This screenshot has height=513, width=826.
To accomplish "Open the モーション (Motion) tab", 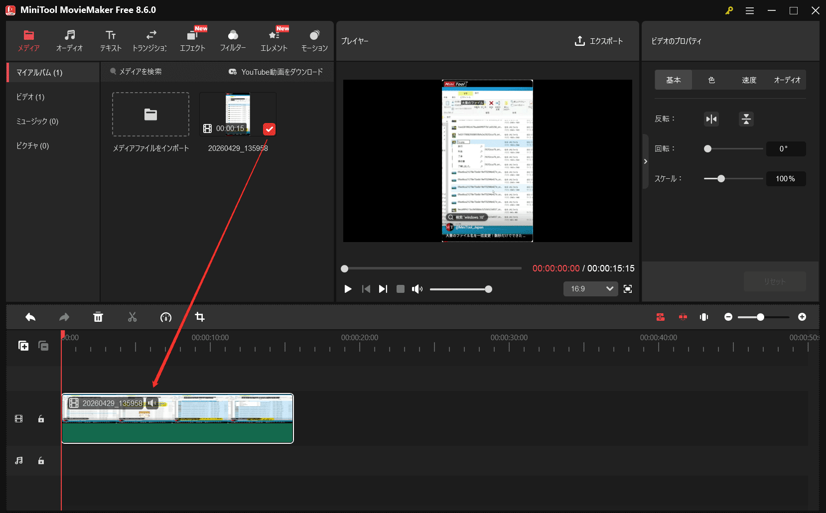I will coord(314,41).
